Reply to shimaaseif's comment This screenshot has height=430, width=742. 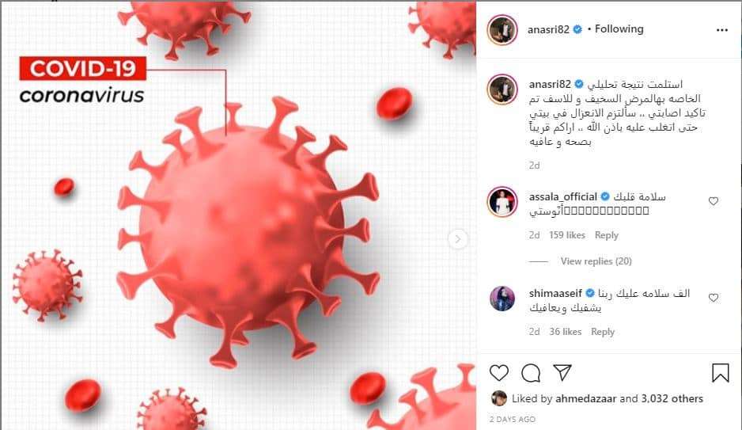(x=603, y=332)
